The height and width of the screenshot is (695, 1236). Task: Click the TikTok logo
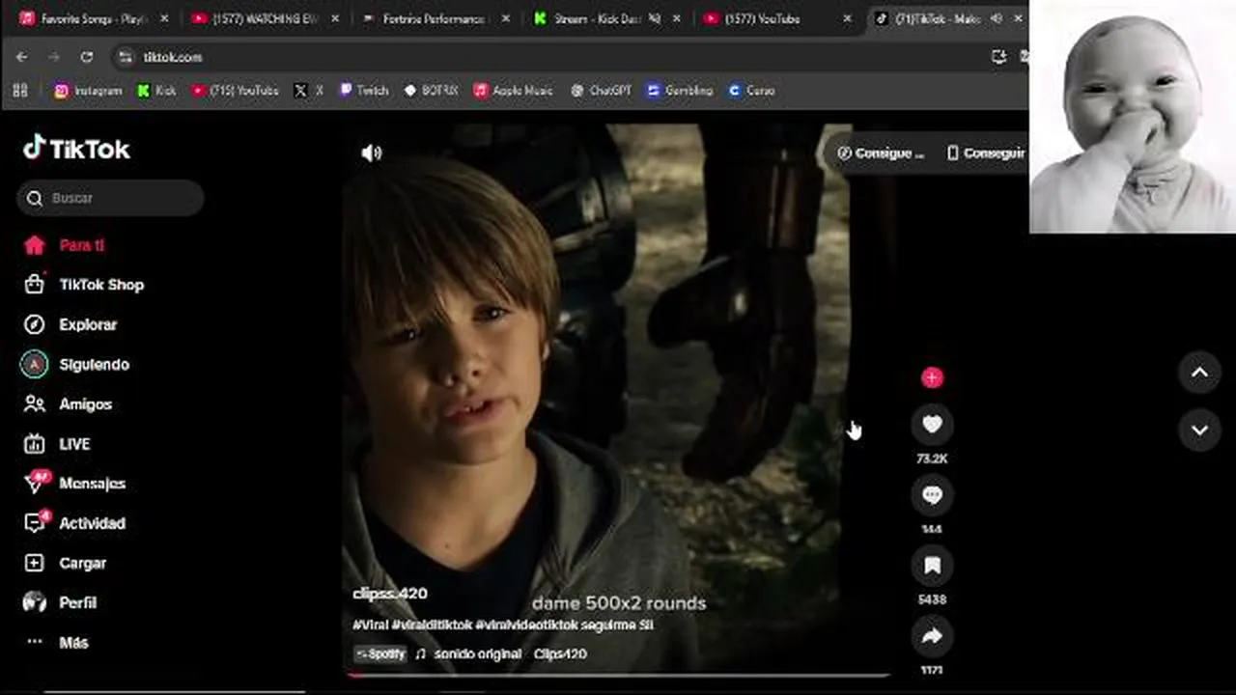pos(76,149)
